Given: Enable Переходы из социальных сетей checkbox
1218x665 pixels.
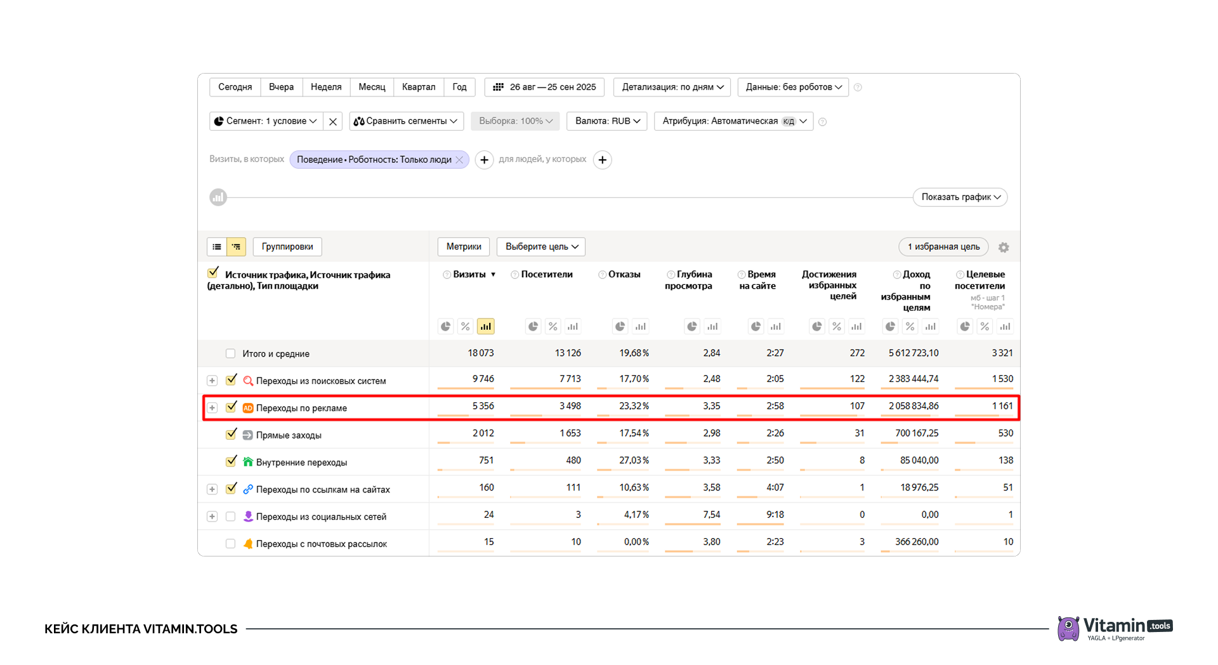Looking at the screenshot, I should tap(230, 517).
